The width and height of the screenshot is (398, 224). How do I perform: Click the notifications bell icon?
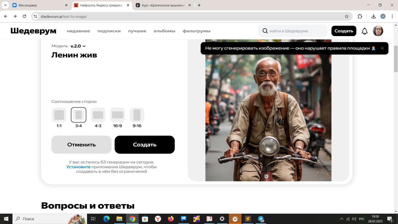(x=364, y=31)
